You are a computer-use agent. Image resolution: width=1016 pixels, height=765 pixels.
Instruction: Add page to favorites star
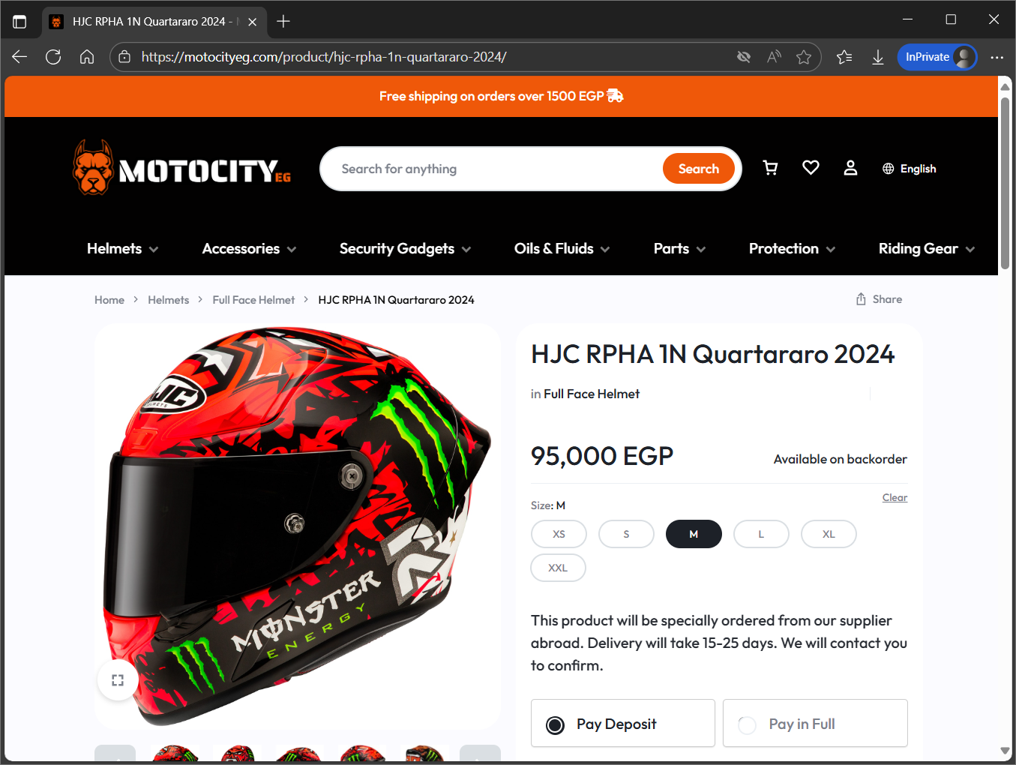[x=804, y=57]
